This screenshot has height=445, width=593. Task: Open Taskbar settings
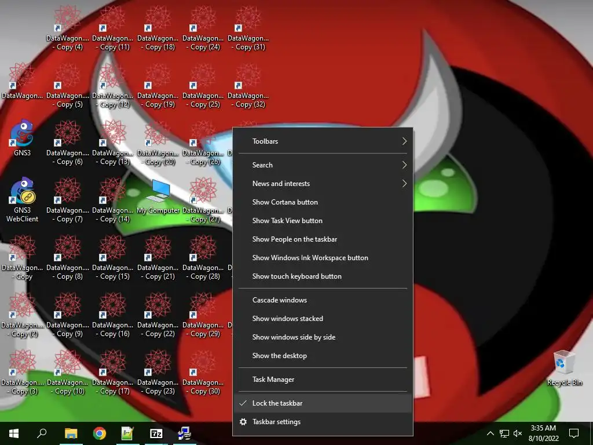(x=323, y=422)
